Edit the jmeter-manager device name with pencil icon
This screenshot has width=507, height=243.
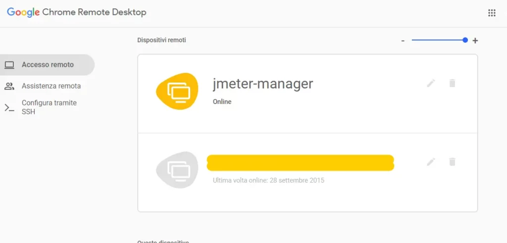(431, 83)
